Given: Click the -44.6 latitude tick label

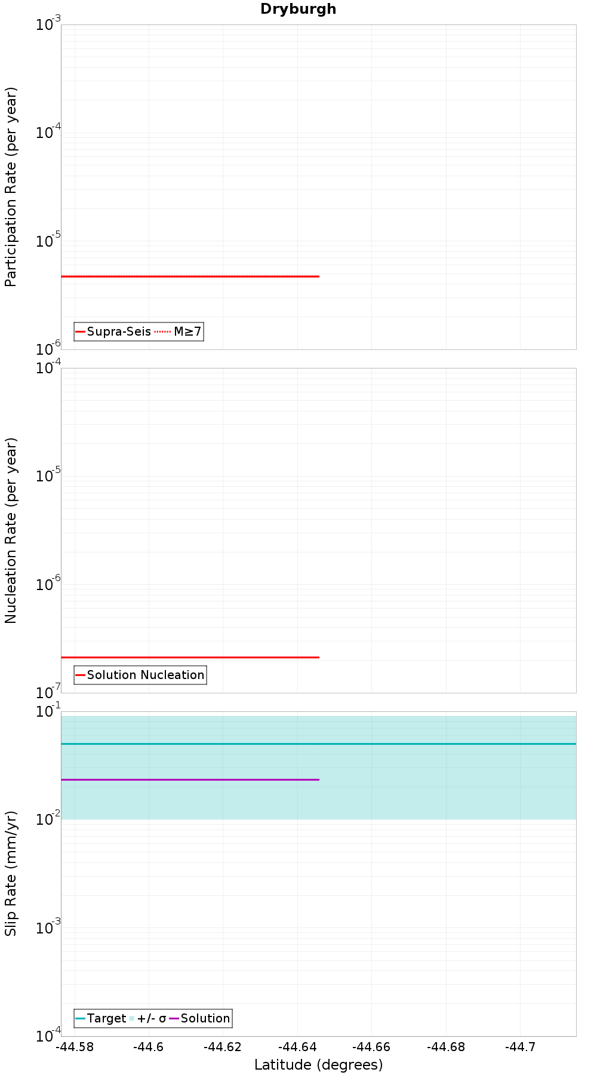Looking at the screenshot, I should tap(148, 1046).
